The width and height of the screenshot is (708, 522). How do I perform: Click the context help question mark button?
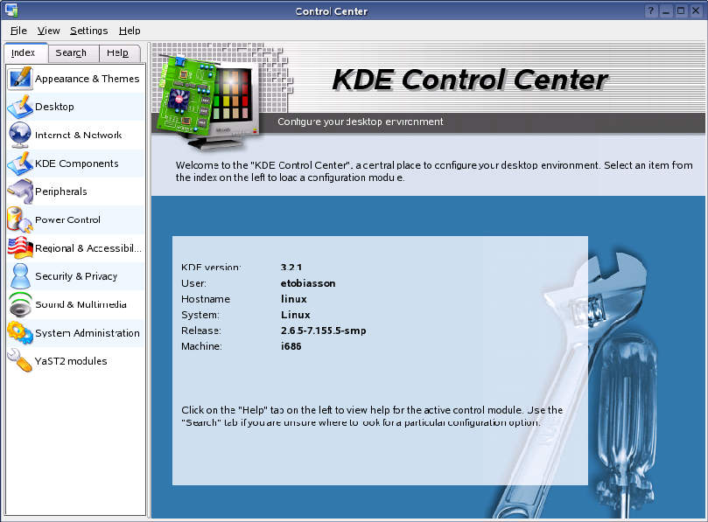click(x=650, y=10)
